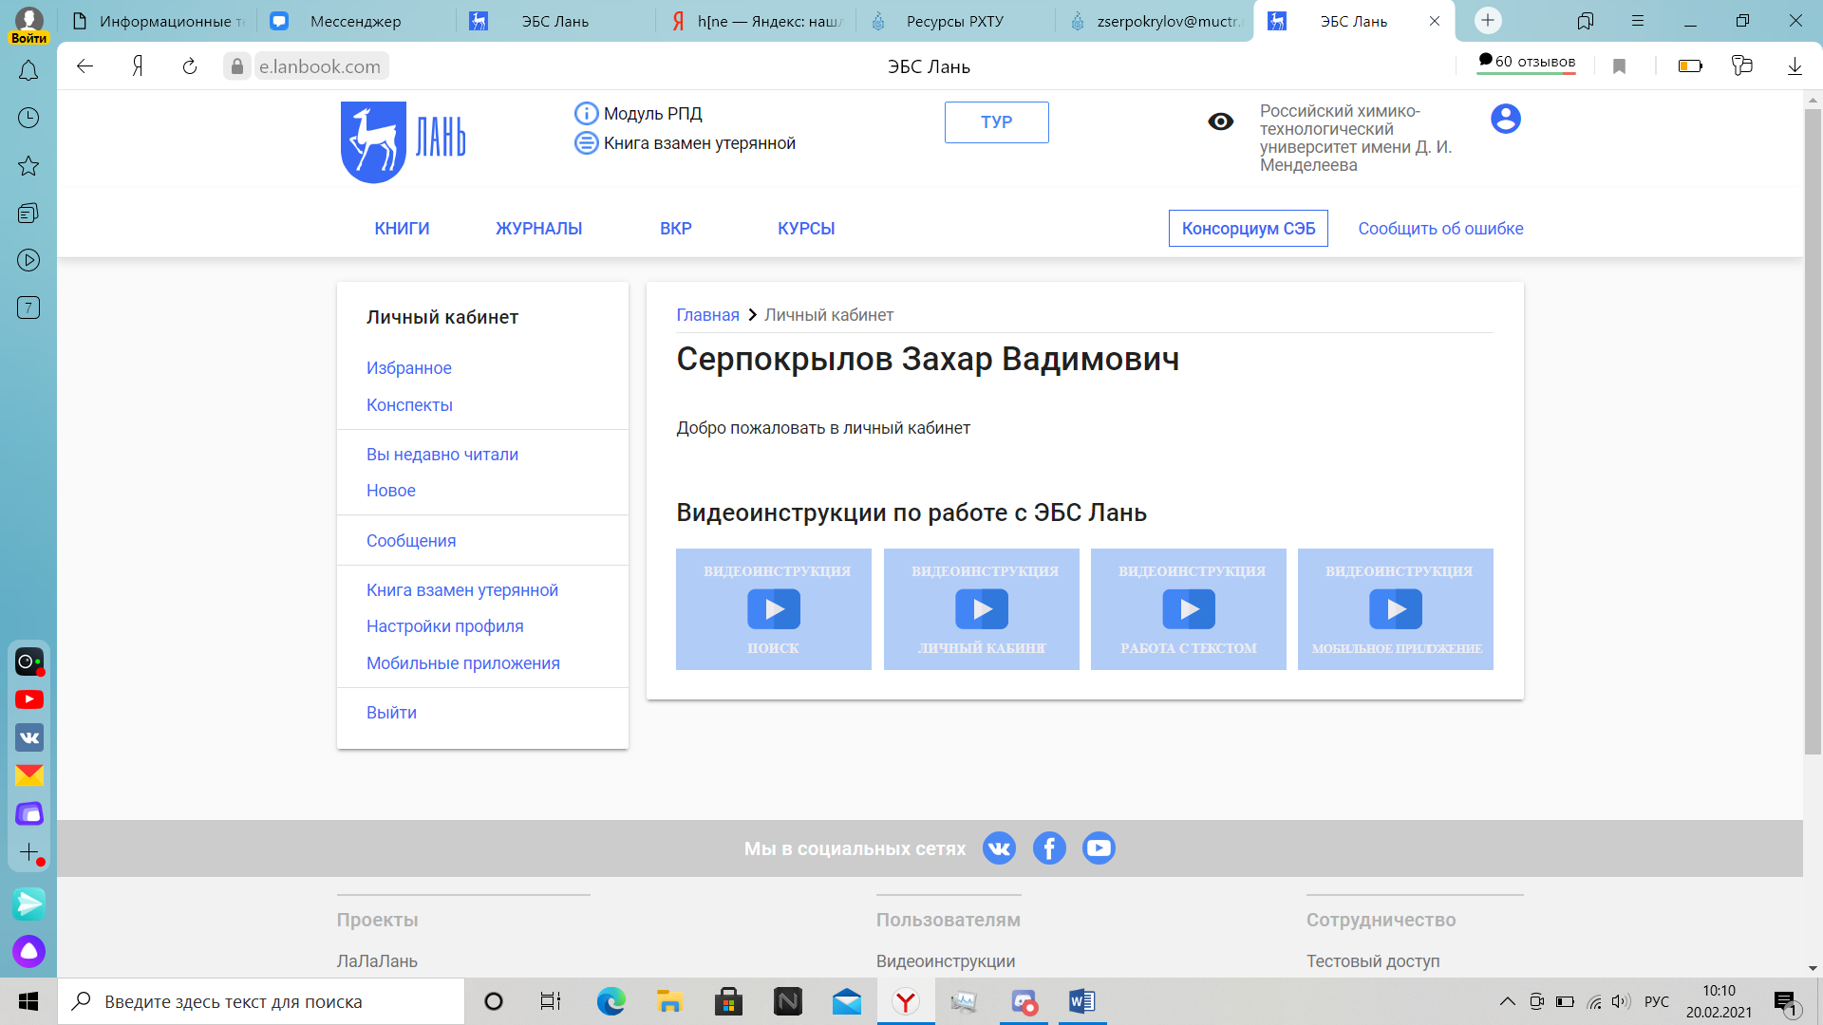This screenshot has height=1025, width=1823.
Task: Open Yandex Mail shortcut in sidebar
Action: [x=29, y=775]
